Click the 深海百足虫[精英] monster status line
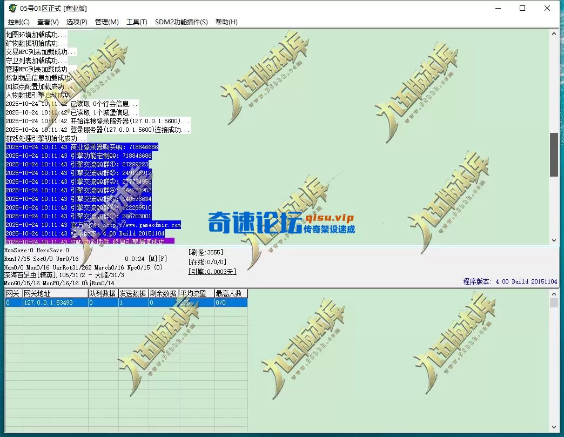Viewport: 564px width, 437px height. (64, 275)
